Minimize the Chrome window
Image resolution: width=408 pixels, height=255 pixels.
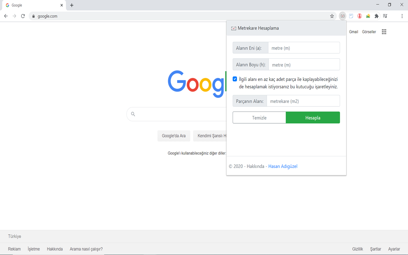click(378, 5)
